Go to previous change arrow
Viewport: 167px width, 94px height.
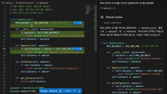pos(75,91)
